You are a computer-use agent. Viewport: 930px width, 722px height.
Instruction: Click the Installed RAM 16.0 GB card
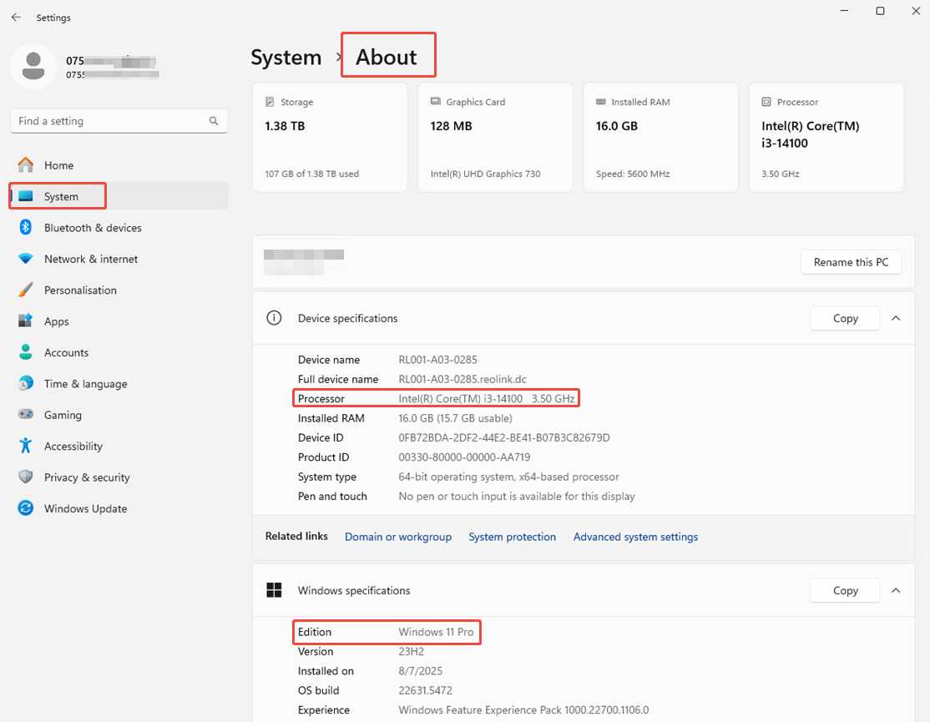[660, 137]
